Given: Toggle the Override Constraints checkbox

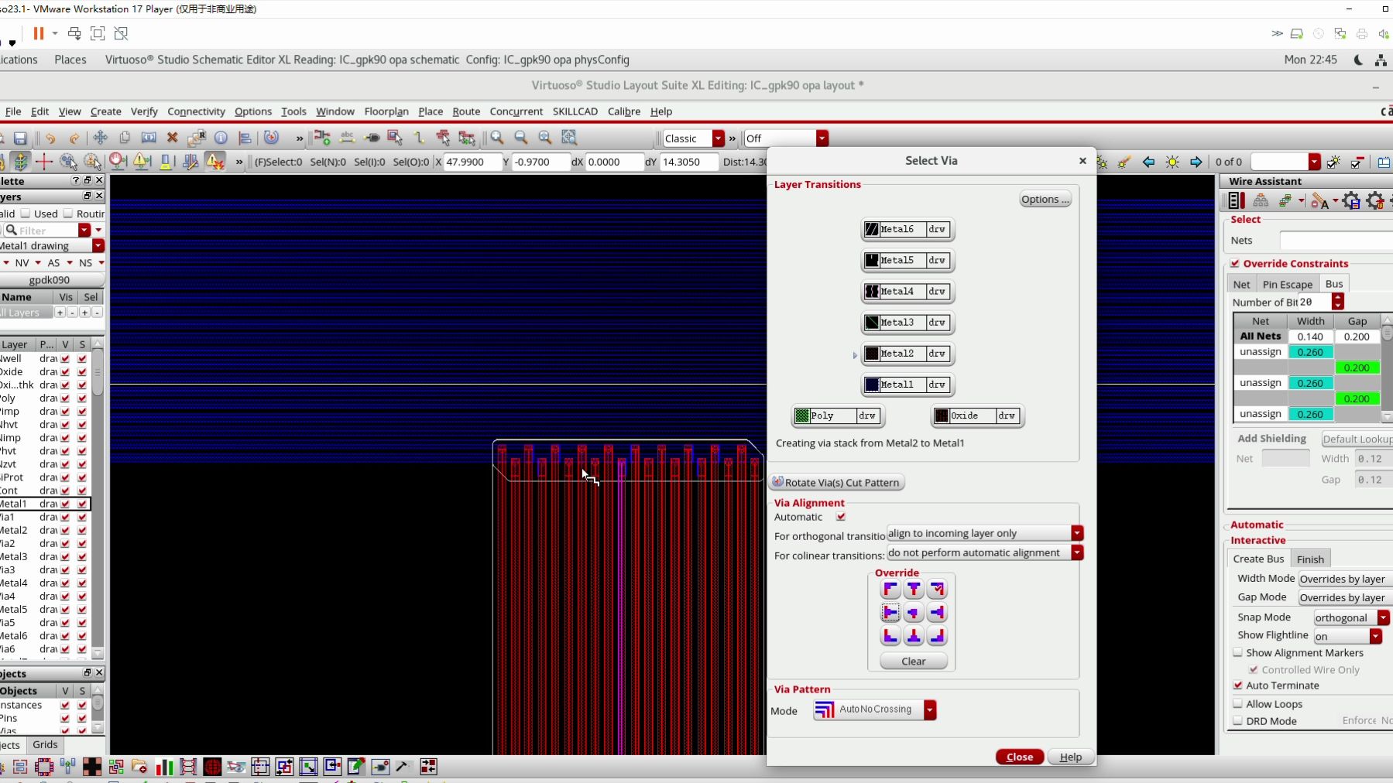Looking at the screenshot, I should pyautogui.click(x=1235, y=263).
